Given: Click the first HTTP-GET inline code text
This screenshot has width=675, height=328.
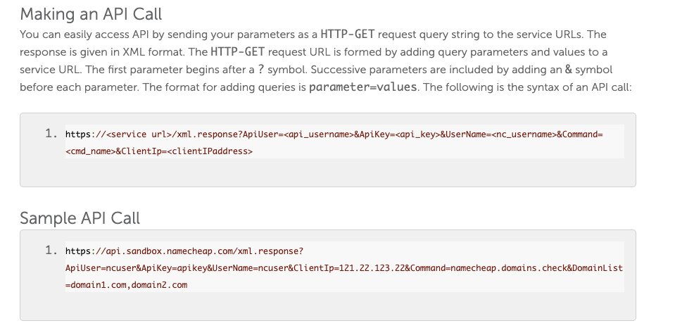Looking at the screenshot, I should click(348, 34).
